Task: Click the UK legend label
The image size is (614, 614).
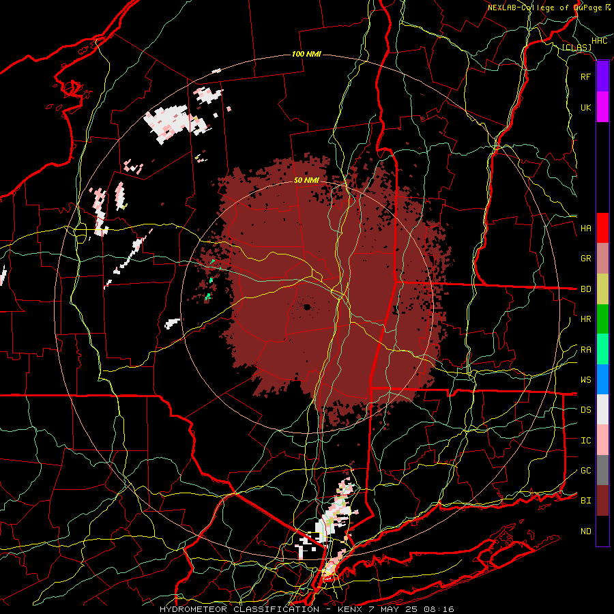Action: click(585, 107)
